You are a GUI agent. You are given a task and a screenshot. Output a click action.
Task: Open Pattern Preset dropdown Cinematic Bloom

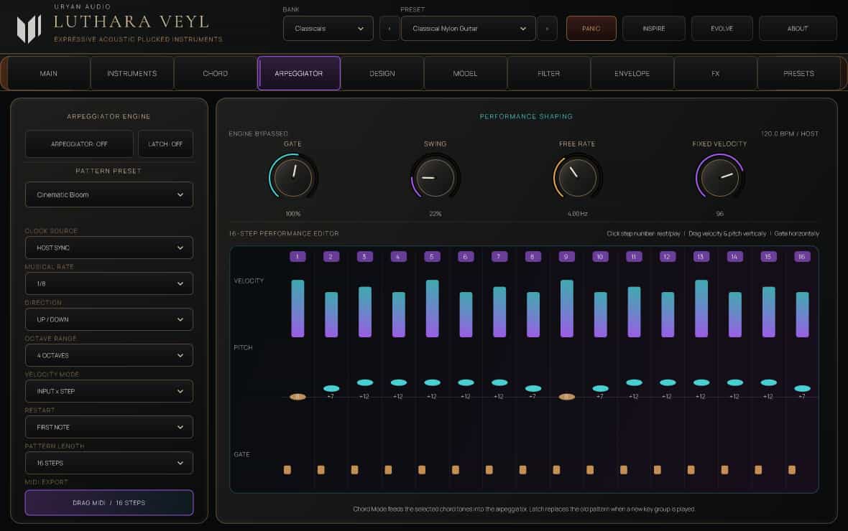tap(109, 194)
